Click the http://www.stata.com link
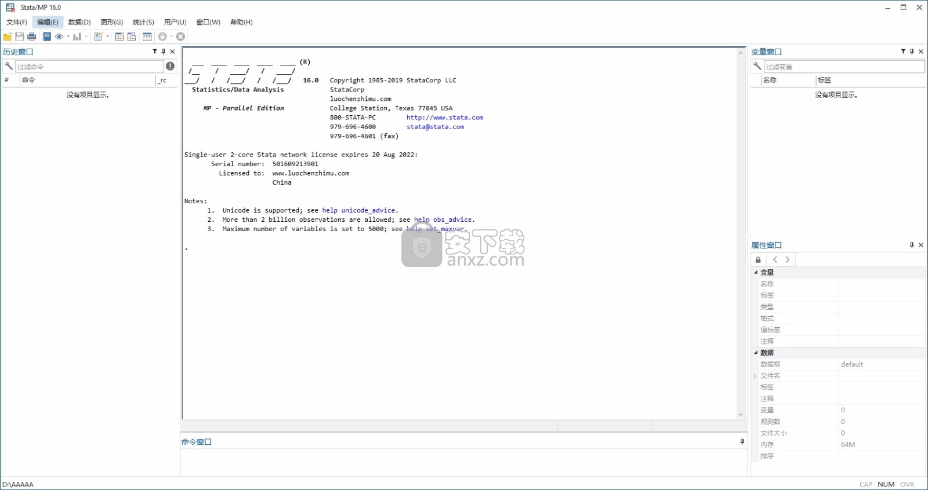This screenshot has width=928, height=490. tap(445, 118)
